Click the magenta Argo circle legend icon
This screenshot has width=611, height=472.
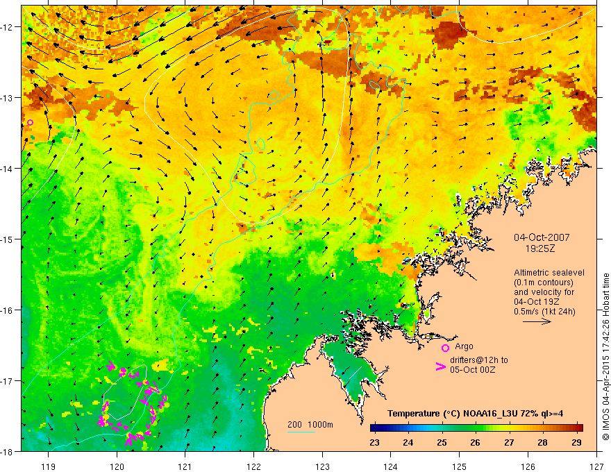tap(445, 348)
